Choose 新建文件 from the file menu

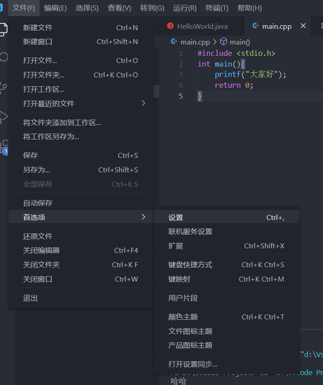coord(81,27)
